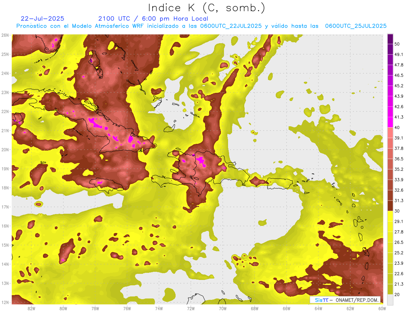Click the "49.1" color scale value
The height and width of the screenshot is (313, 406).
coord(399,54)
